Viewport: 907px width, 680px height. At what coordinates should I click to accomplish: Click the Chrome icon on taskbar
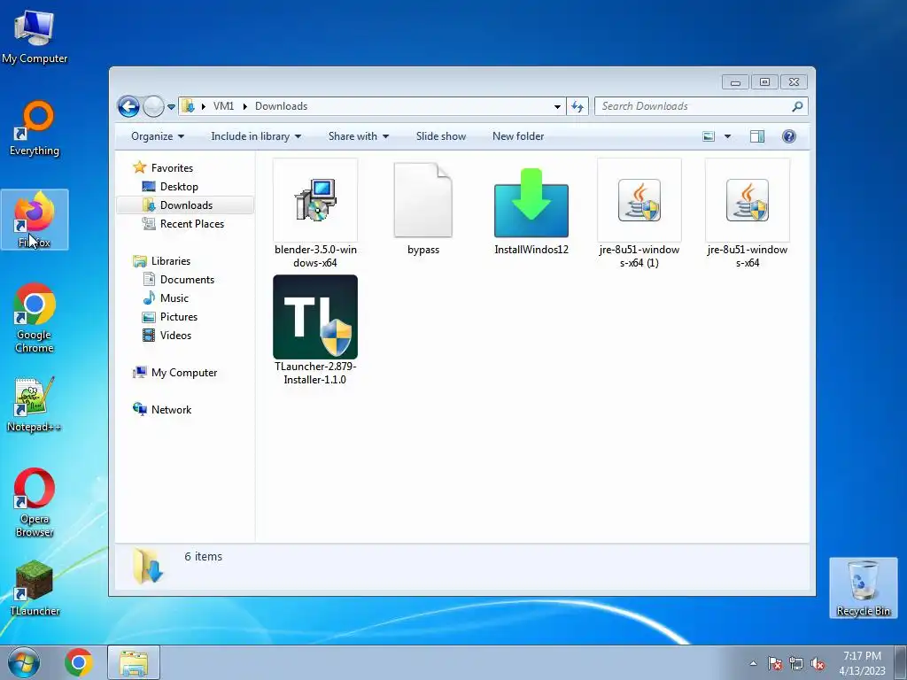pos(79,662)
